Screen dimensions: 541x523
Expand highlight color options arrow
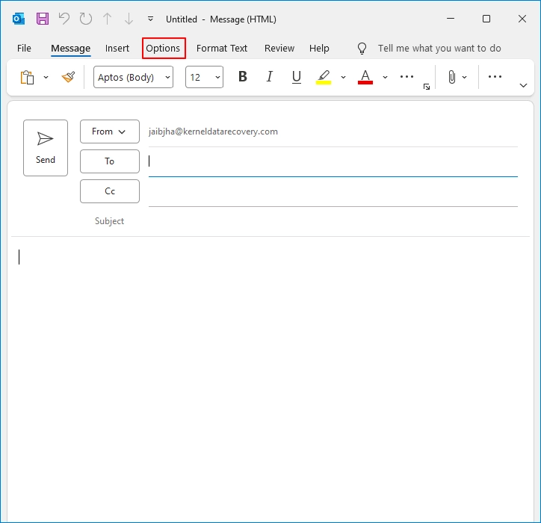pos(343,77)
